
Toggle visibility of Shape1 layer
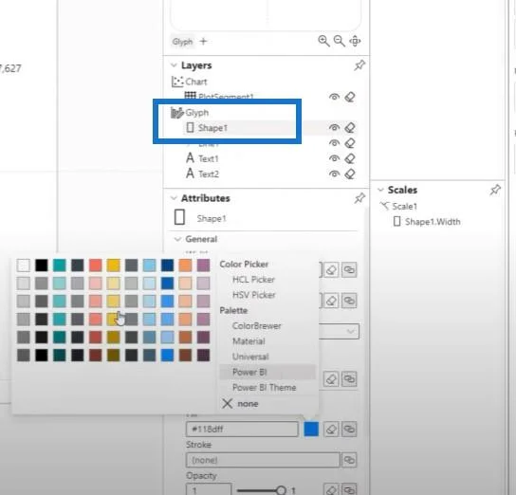coord(334,128)
